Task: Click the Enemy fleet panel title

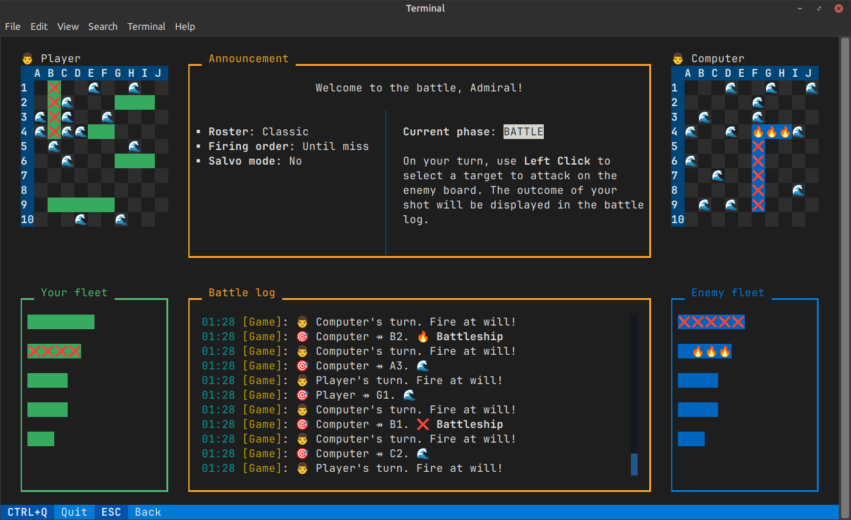Action: 728,293
